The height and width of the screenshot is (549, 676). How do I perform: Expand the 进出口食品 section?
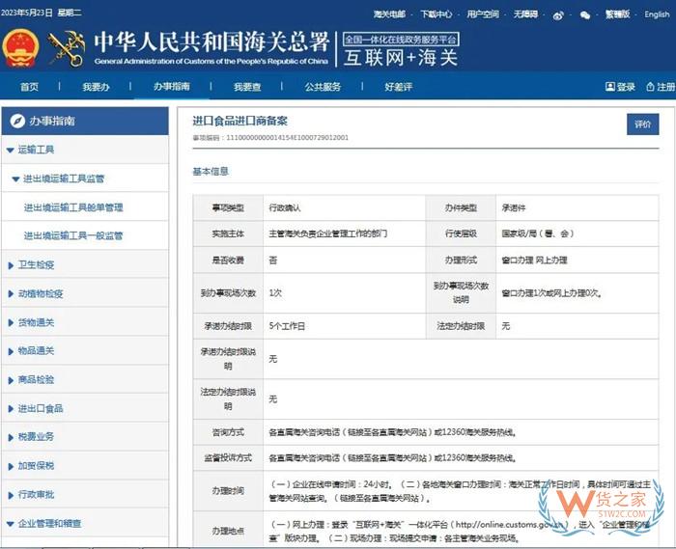click(x=11, y=409)
